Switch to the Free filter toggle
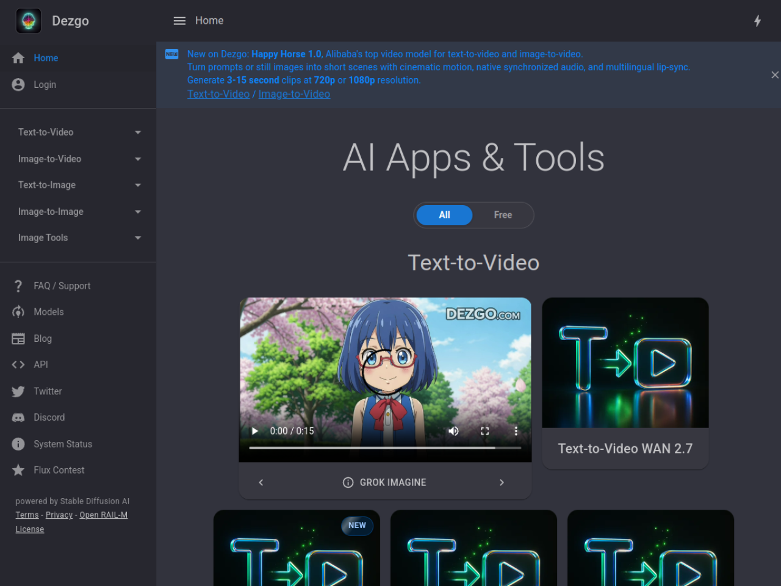The width and height of the screenshot is (781, 586). (503, 215)
